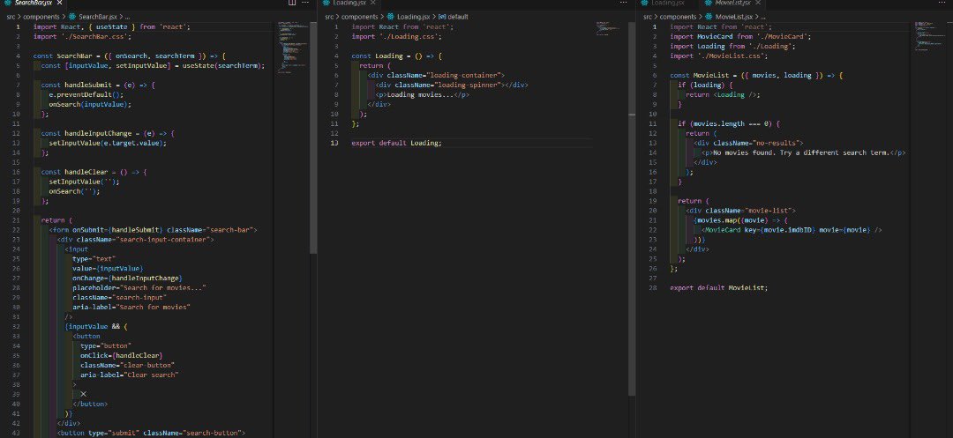Click line number 28 in MovieList.jsx
The height and width of the screenshot is (438, 953).
pyautogui.click(x=653, y=287)
